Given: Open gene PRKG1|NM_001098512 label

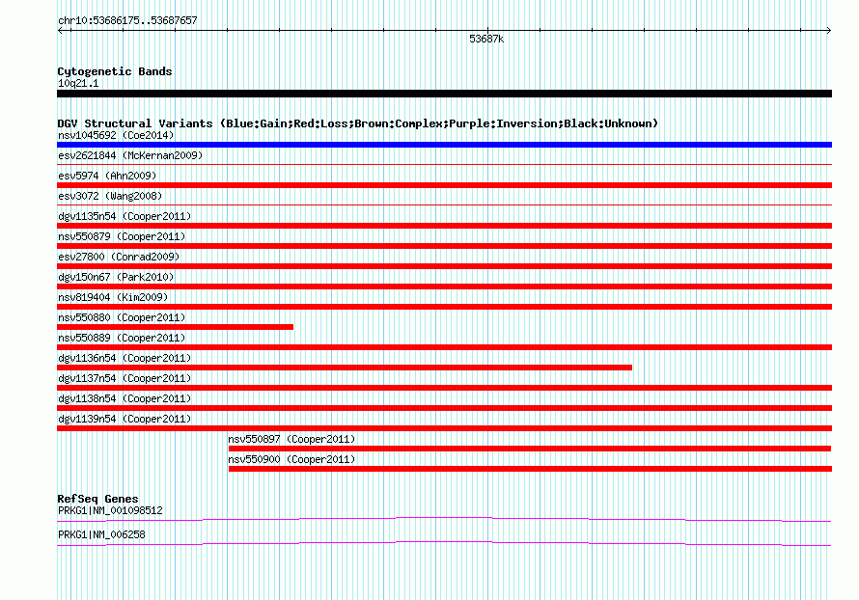Looking at the screenshot, I should [110, 510].
